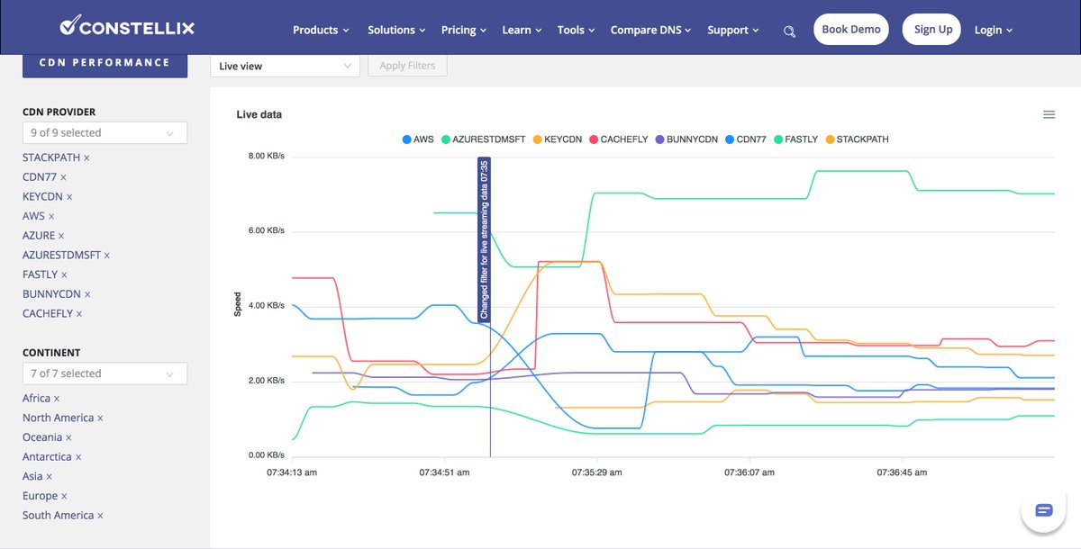Open the Products menu

click(320, 30)
